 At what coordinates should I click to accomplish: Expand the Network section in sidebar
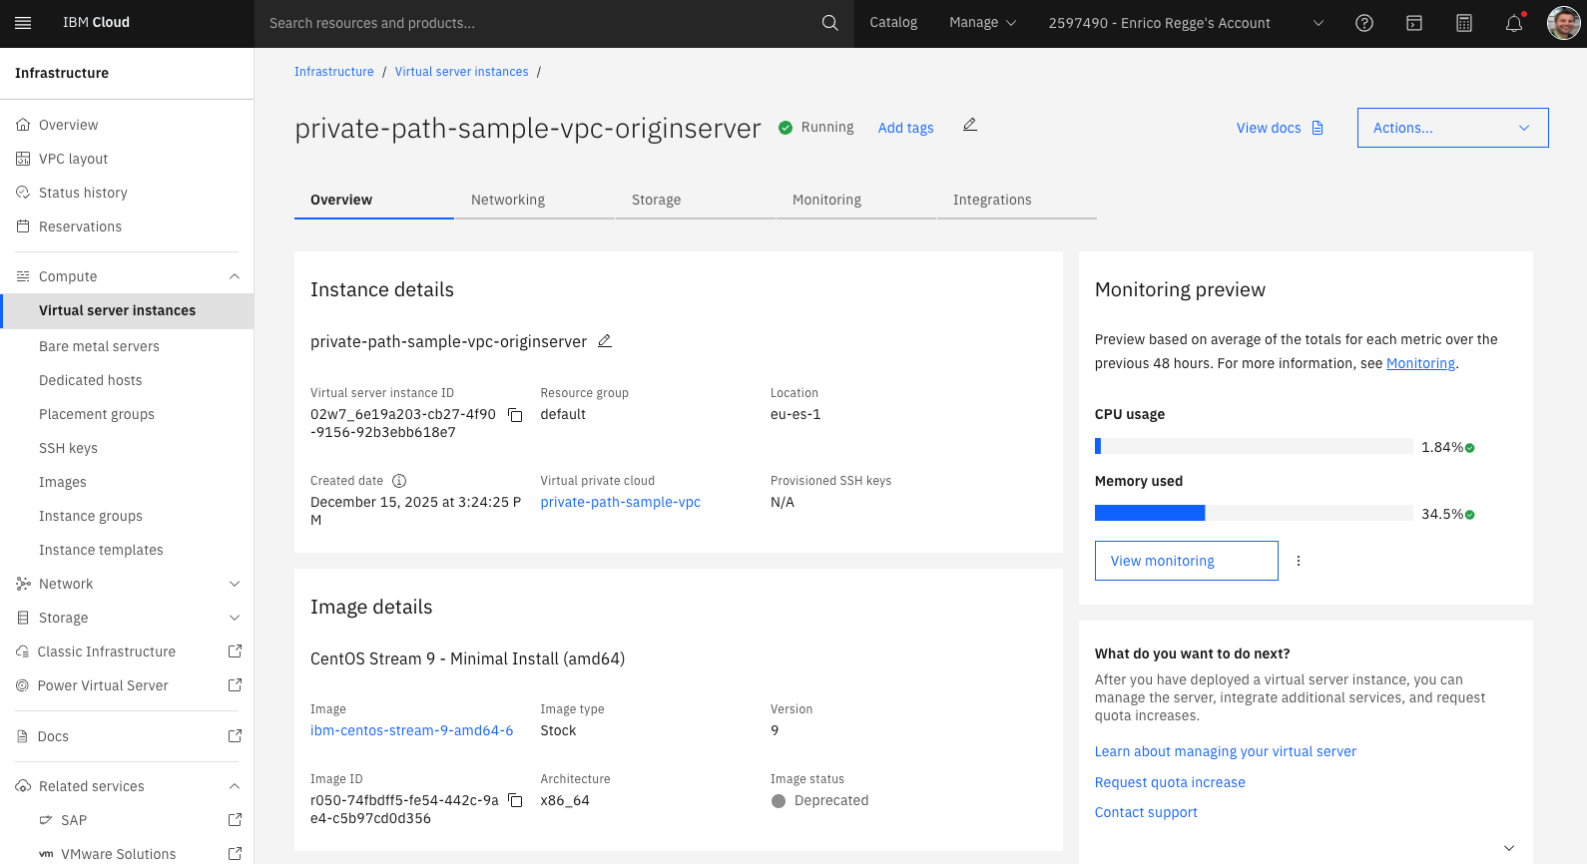coord(234,584)
